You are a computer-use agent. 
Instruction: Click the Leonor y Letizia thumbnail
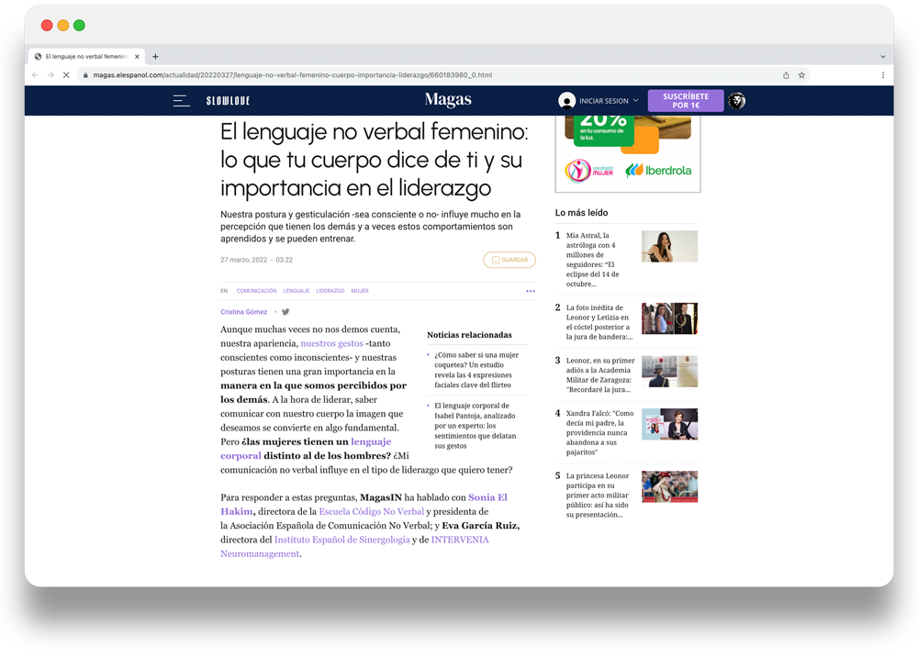[670, 318]
